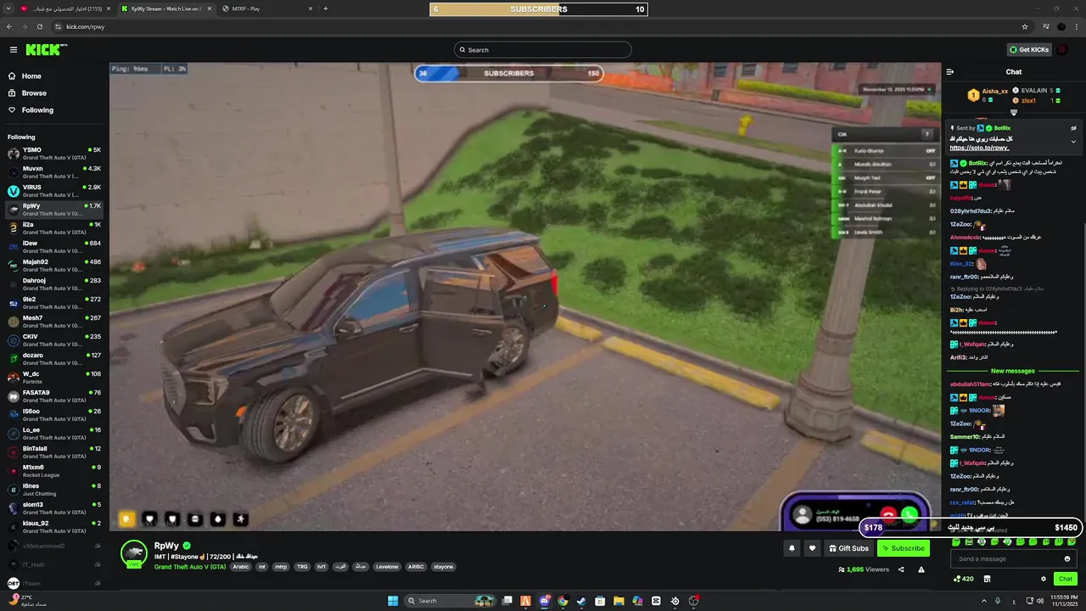The image size is (1086, 611).
Task: Bookmark this page with the star
Action: 1025,26
